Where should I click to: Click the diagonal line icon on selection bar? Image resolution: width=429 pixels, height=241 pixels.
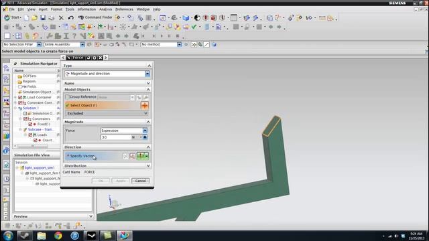[206, 45]
